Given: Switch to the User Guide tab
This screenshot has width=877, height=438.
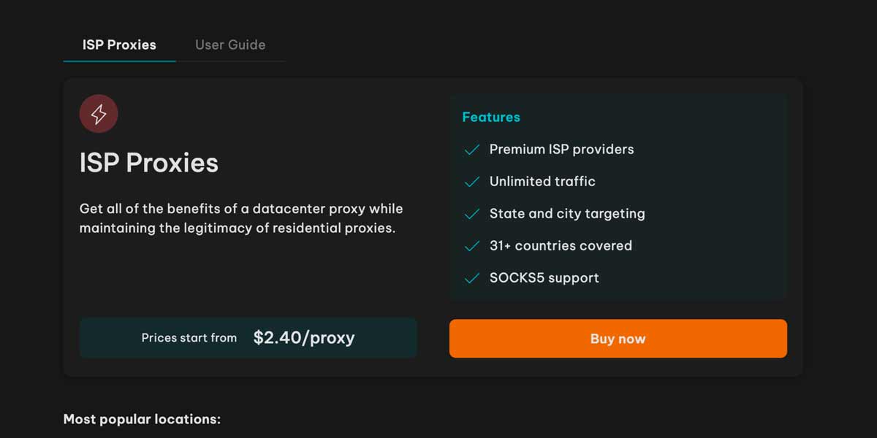Looking at the screenshot, I should [230, 45].
